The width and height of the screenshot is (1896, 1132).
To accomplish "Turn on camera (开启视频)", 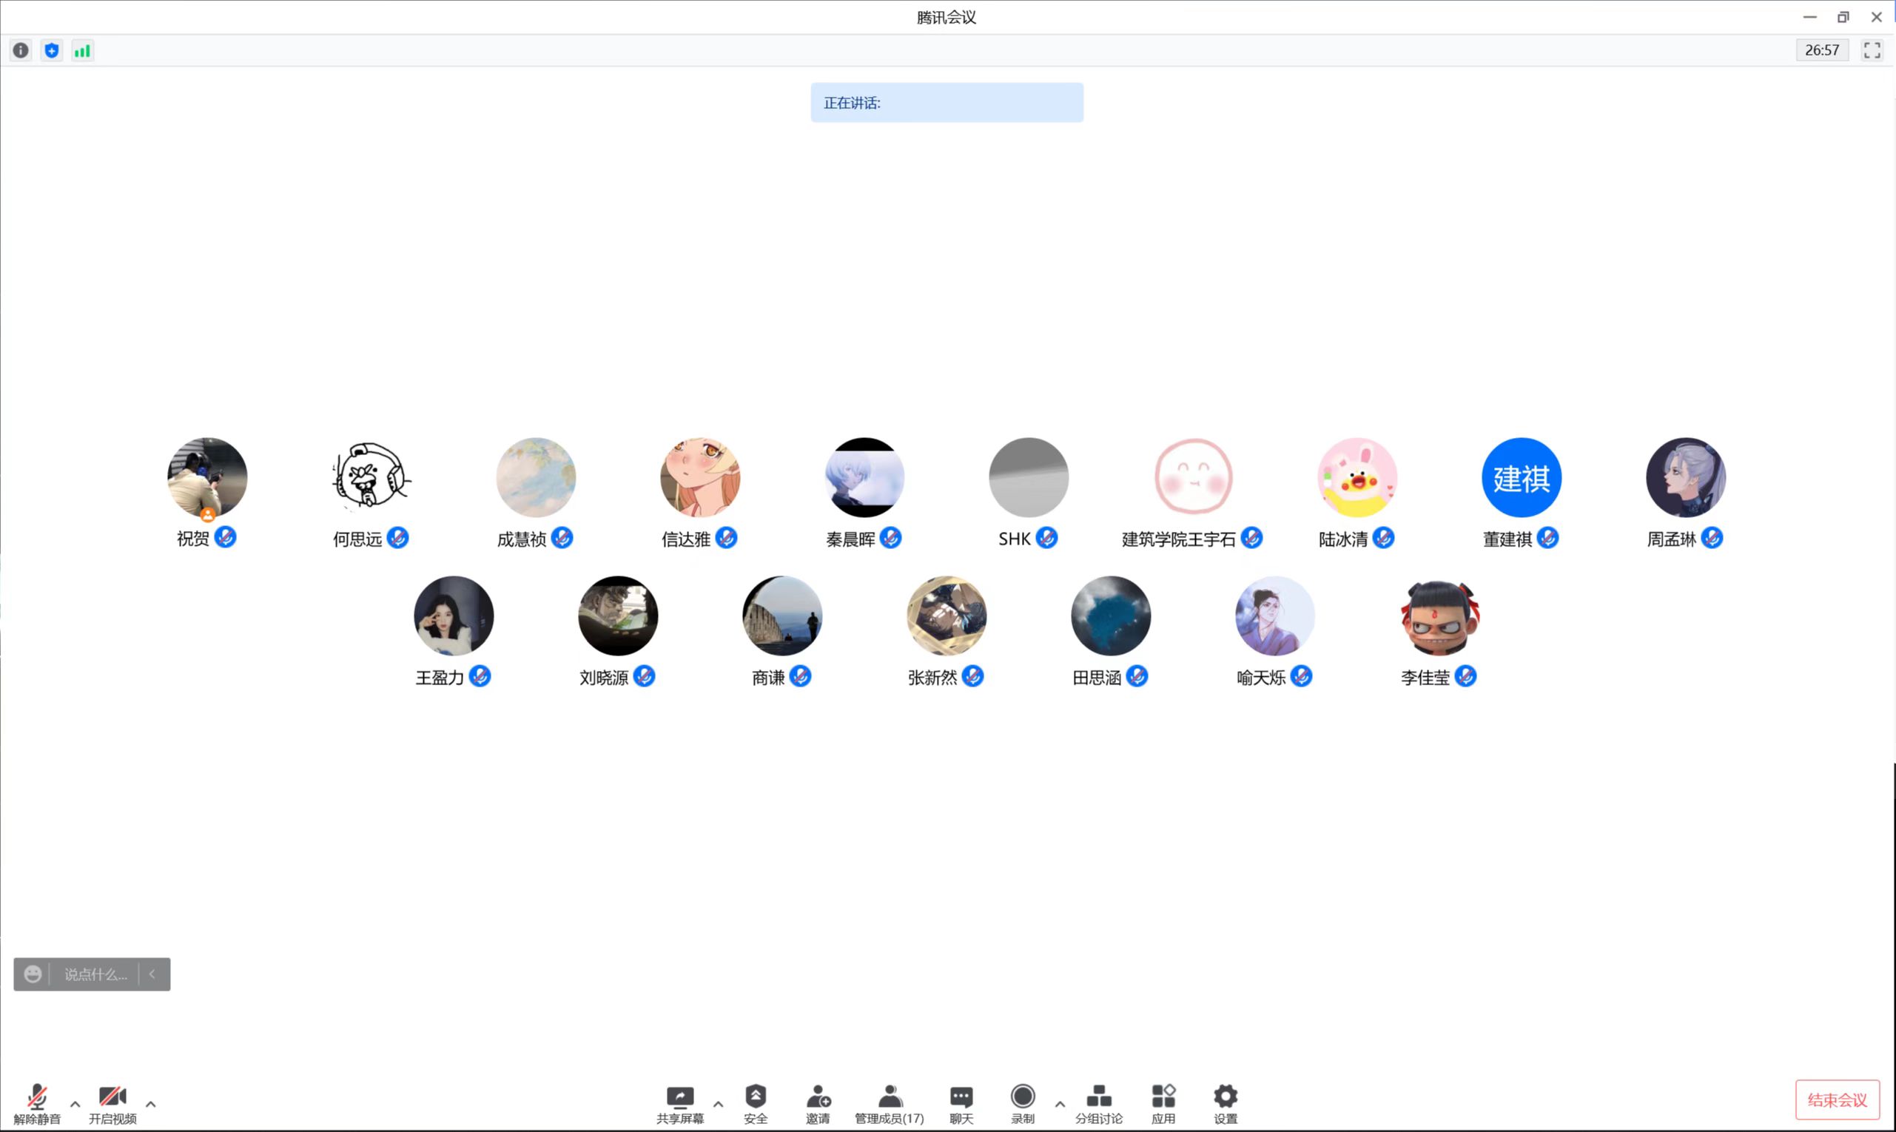I will (x=112, y=1103).
